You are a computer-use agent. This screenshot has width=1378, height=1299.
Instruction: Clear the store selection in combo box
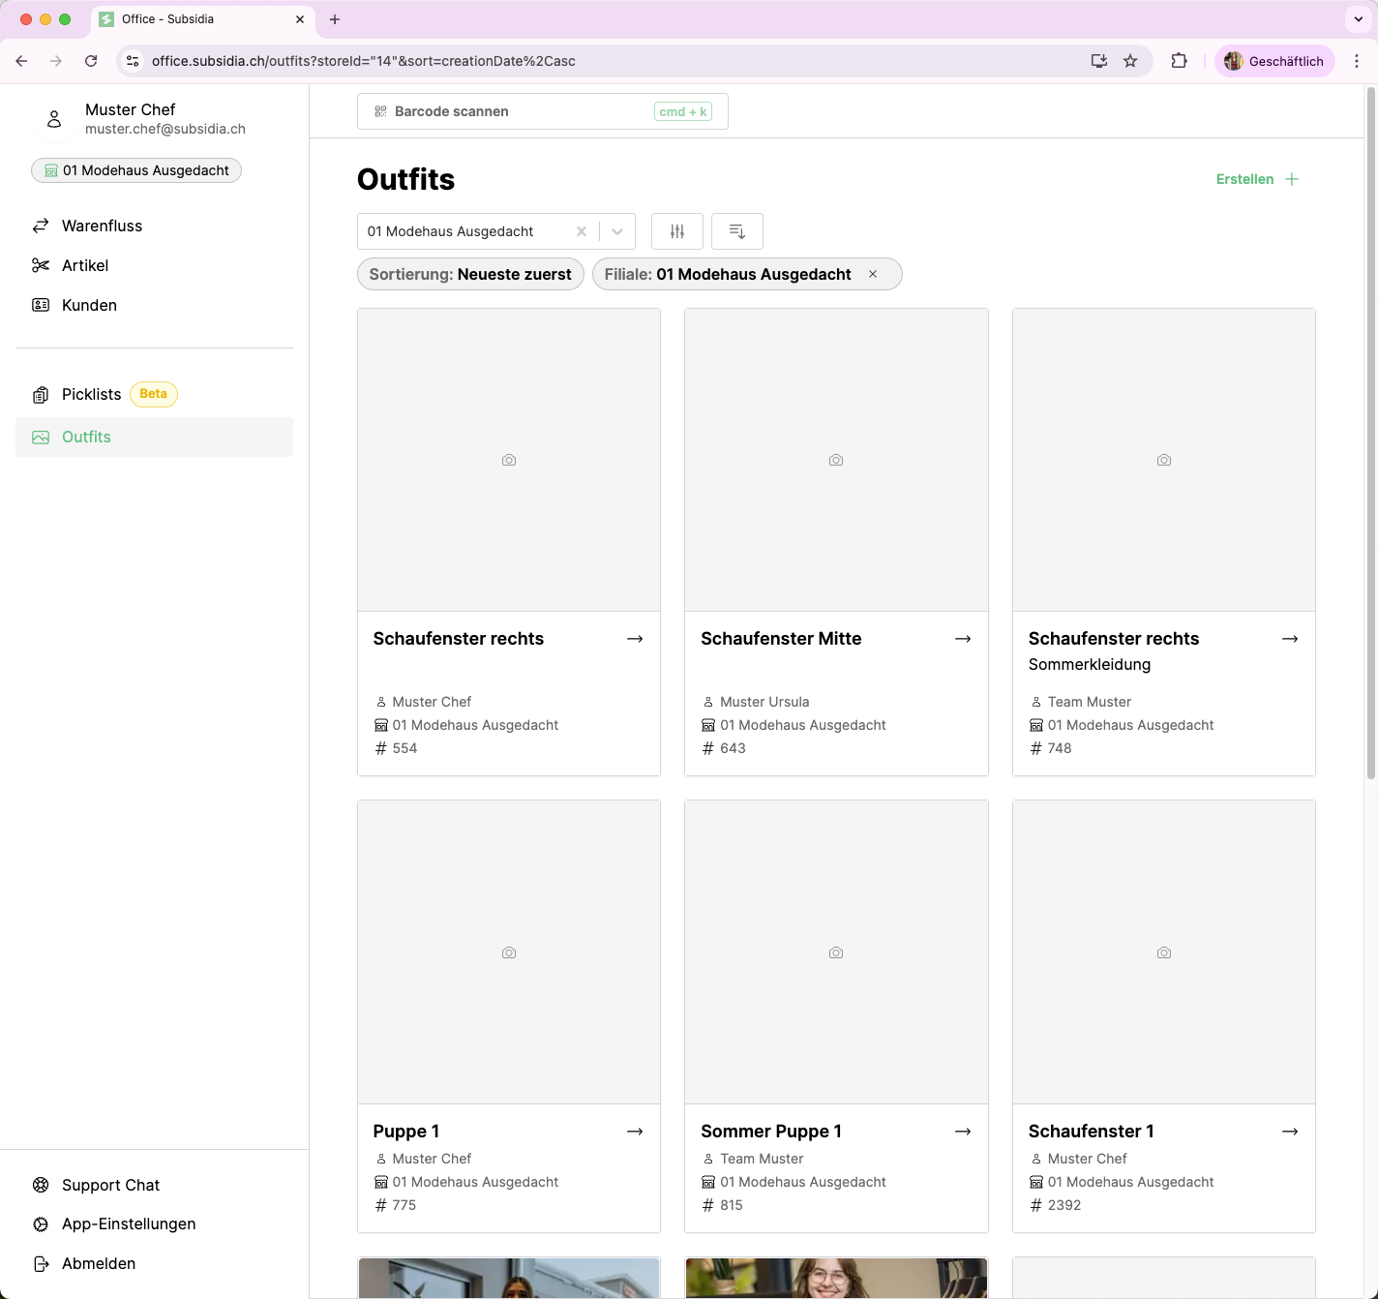582,231
